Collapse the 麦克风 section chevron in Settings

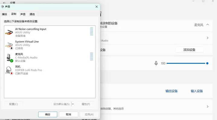(x=208, y=25)
